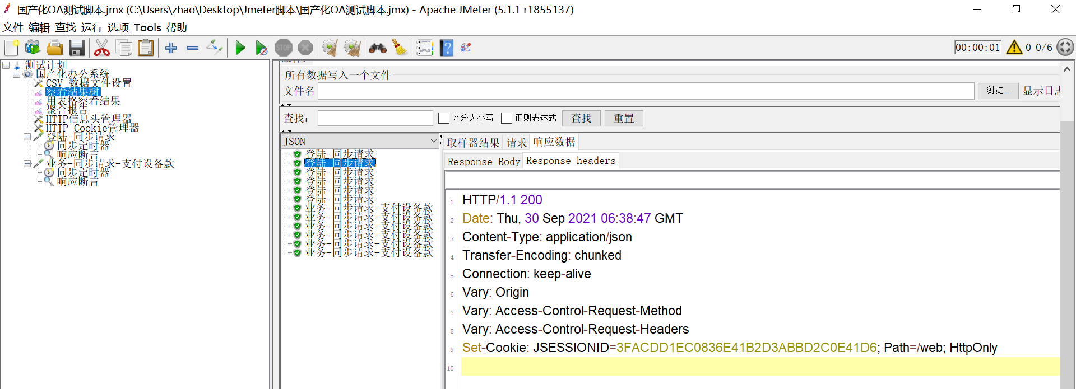This screenshot has height=389, width=1076.
Task: Open the 帮助 menu
Action: click(177, 27)
